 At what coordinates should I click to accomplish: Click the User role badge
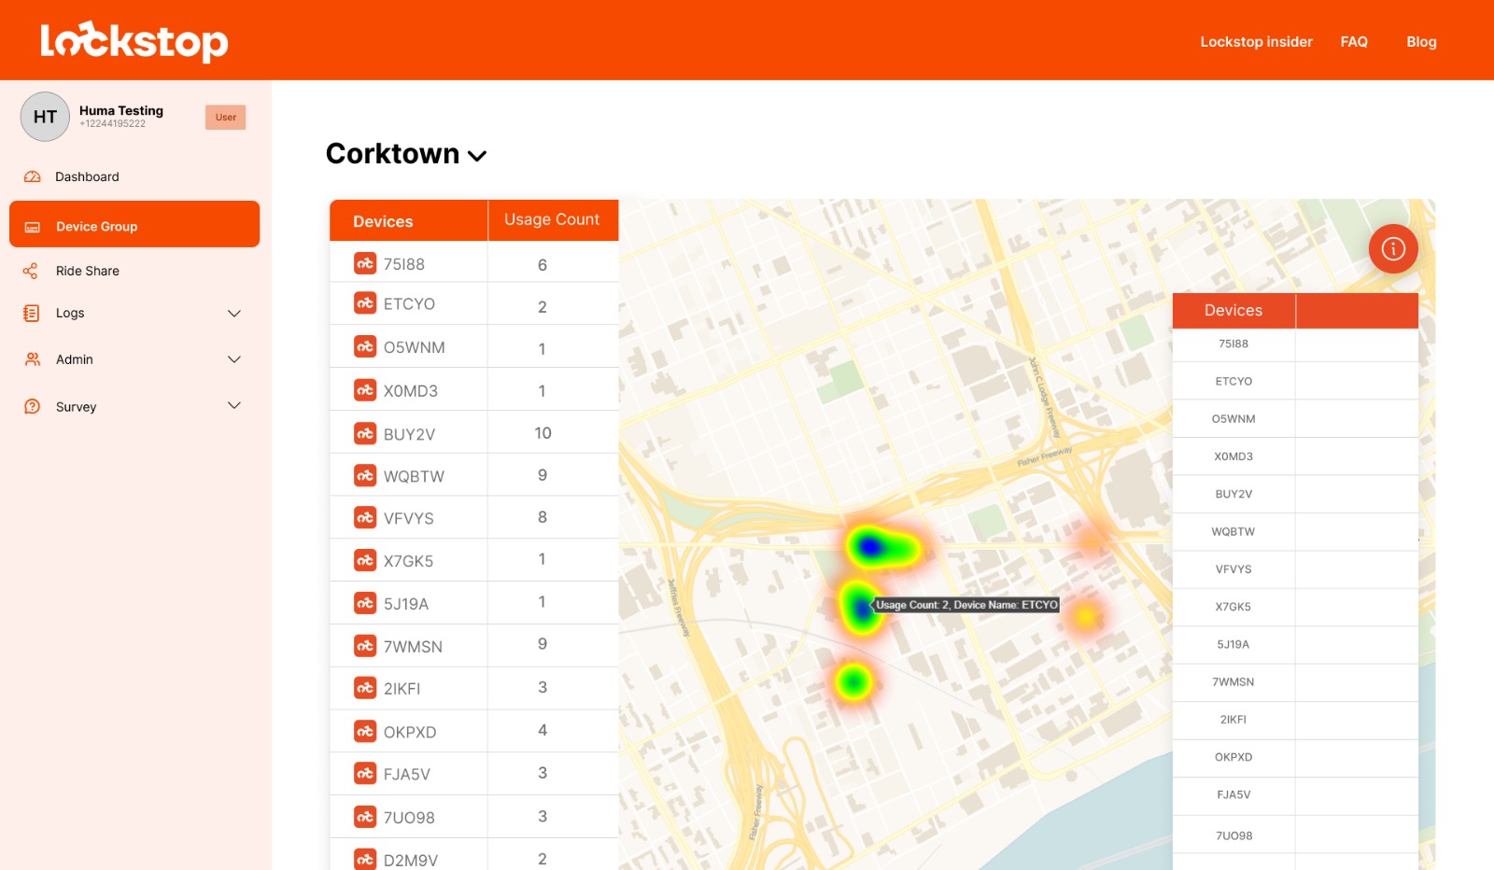[x=225, y=117]
